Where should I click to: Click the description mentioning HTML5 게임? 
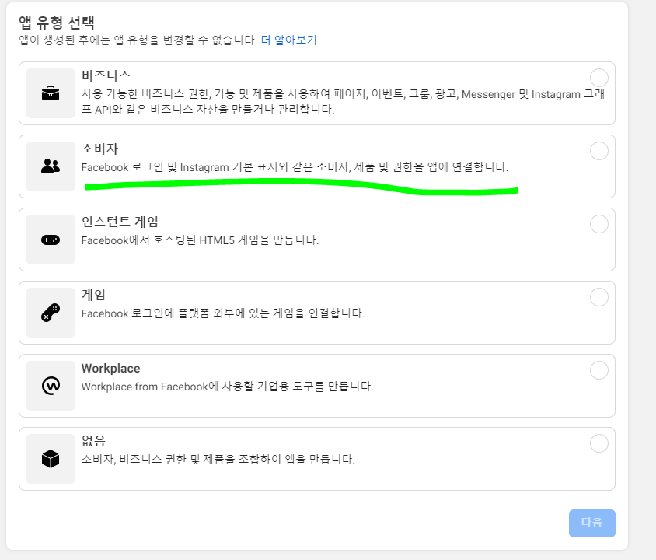(x=200, y=240)
